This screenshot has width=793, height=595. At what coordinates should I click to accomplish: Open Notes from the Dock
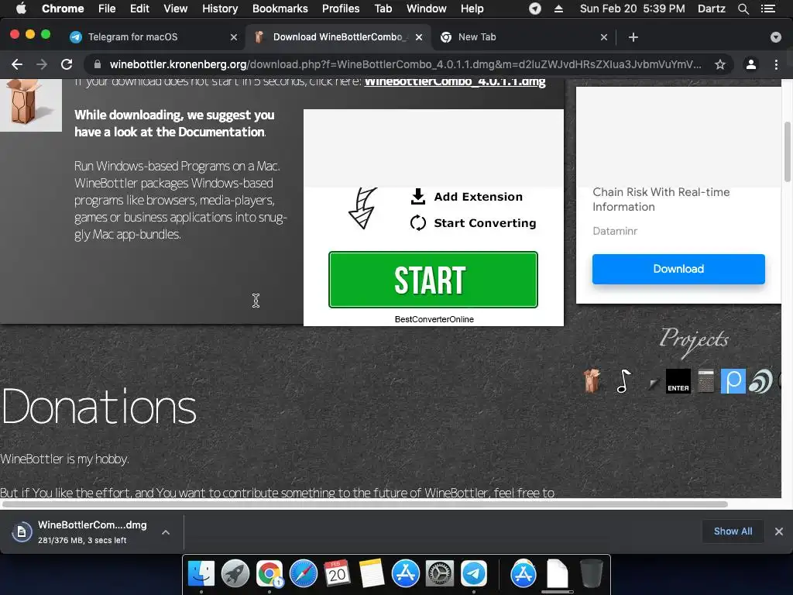pos(371,574)
